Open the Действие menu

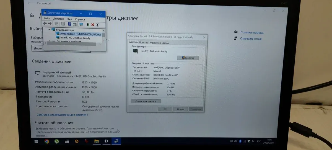[58, 19]
